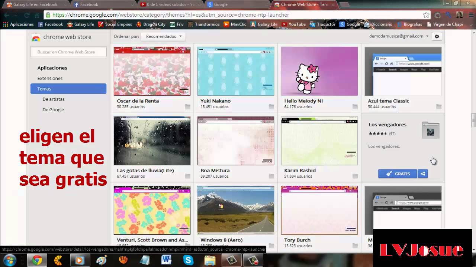The image size is (476, 267).
Task: Expand the demodamusica@gmail.com account menu
Action: (x=399, y=36)
